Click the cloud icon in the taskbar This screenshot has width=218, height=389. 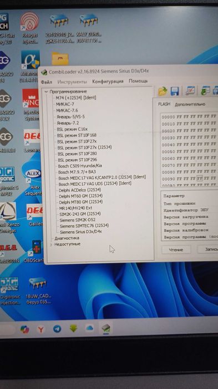click(90, 328)
